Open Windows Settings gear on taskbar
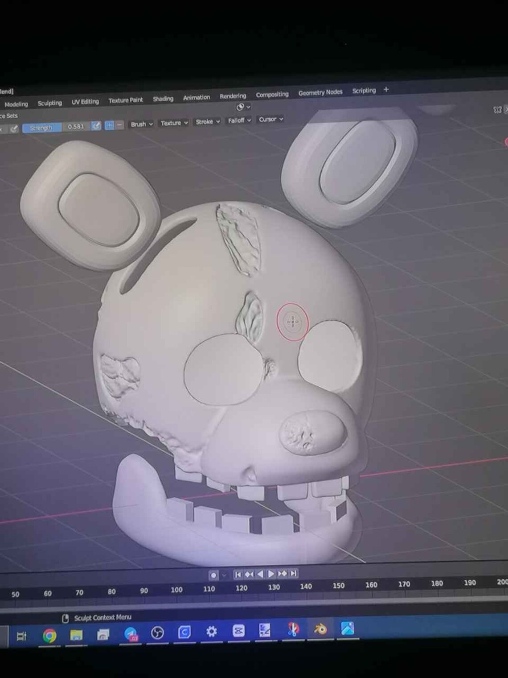The height and width of the screenshot is (678, 508). coord(211,632)
